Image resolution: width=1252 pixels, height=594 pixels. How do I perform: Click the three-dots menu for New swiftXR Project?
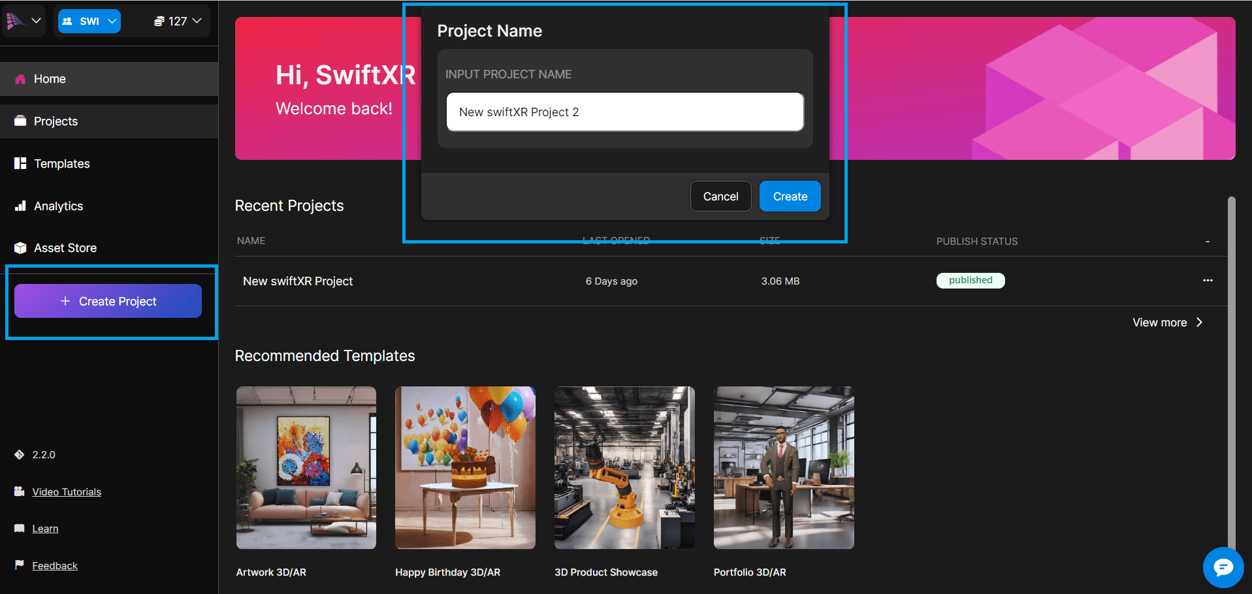coord(1208,281)
